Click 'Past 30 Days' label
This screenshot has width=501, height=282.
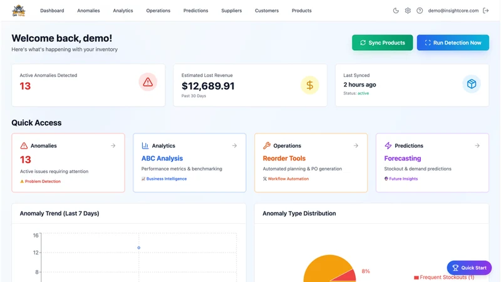[194, 96]
